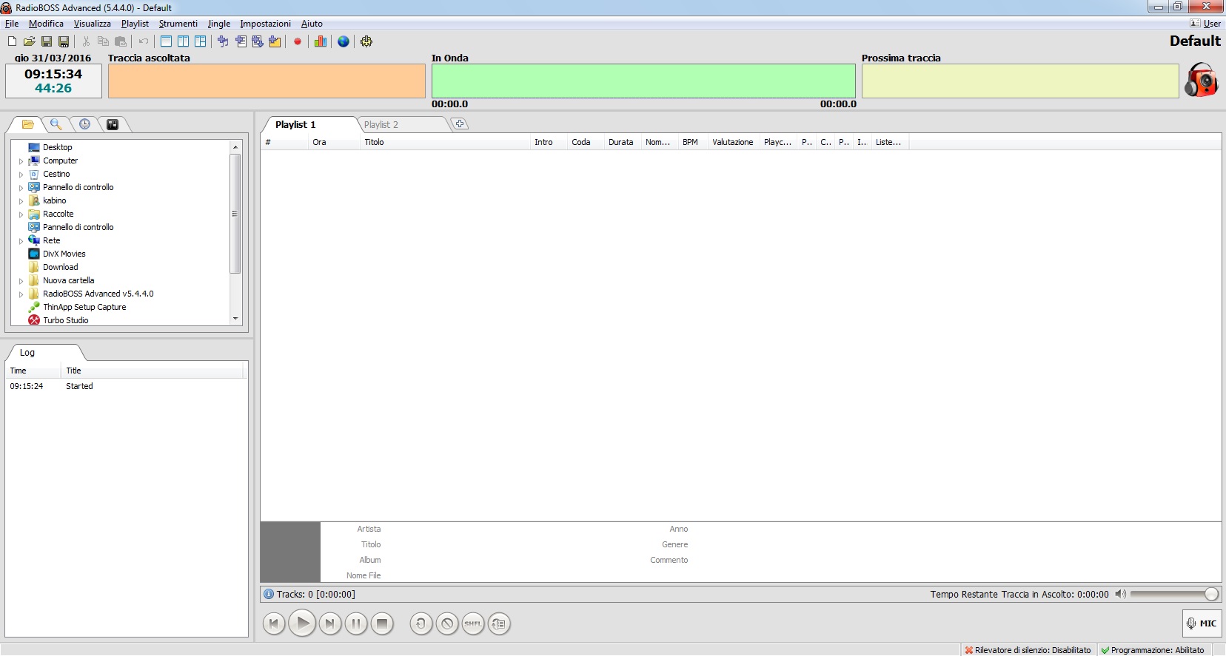Click the red radio speaker logo

(x=1201, y=80)
